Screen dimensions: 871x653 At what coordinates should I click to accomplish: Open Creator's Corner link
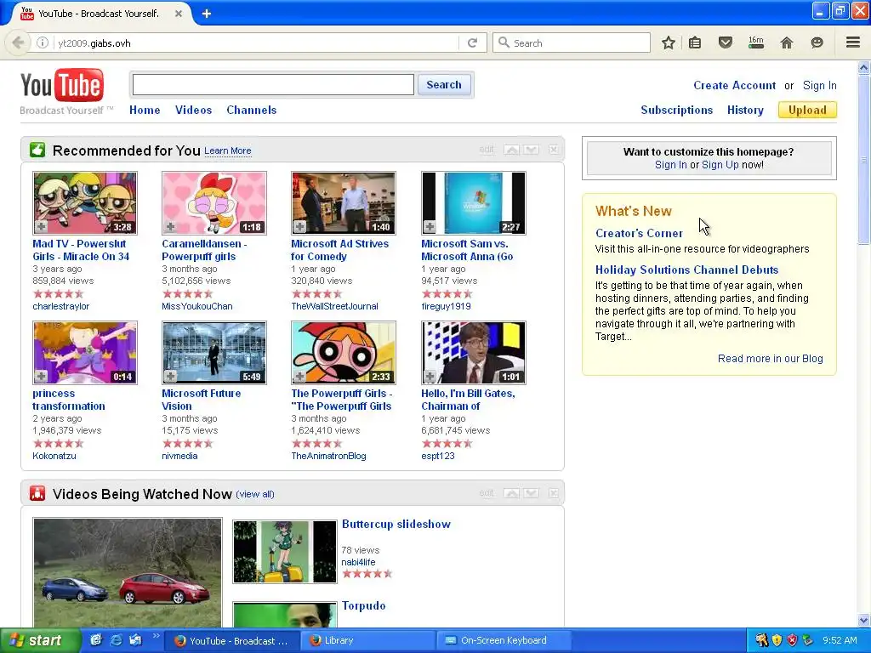coord(639,233)
